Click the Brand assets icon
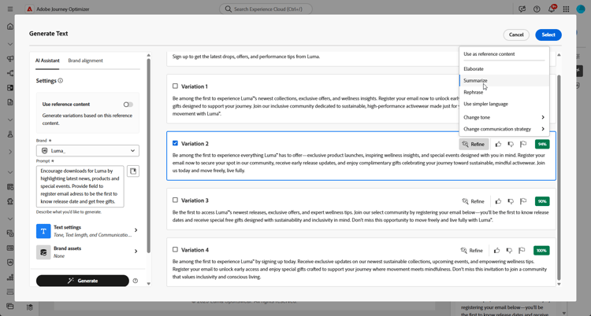 pyautogui.click(x=43, y=252)
